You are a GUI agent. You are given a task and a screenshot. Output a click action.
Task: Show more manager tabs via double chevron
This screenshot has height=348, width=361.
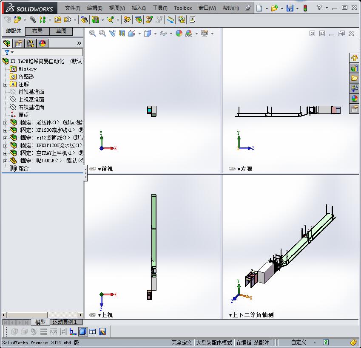79,43
